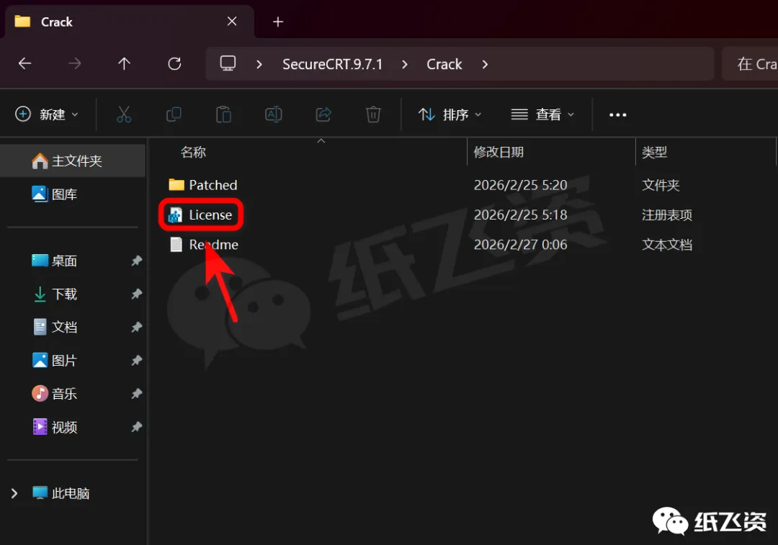The image size is (778, 545).
Task: Open the 新建 (New) dropdown menu
Action: tap(47, 114)
